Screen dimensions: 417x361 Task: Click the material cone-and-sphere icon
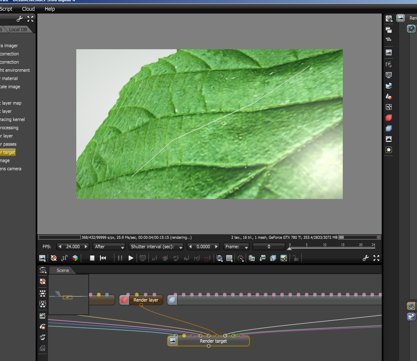[389, 96]
